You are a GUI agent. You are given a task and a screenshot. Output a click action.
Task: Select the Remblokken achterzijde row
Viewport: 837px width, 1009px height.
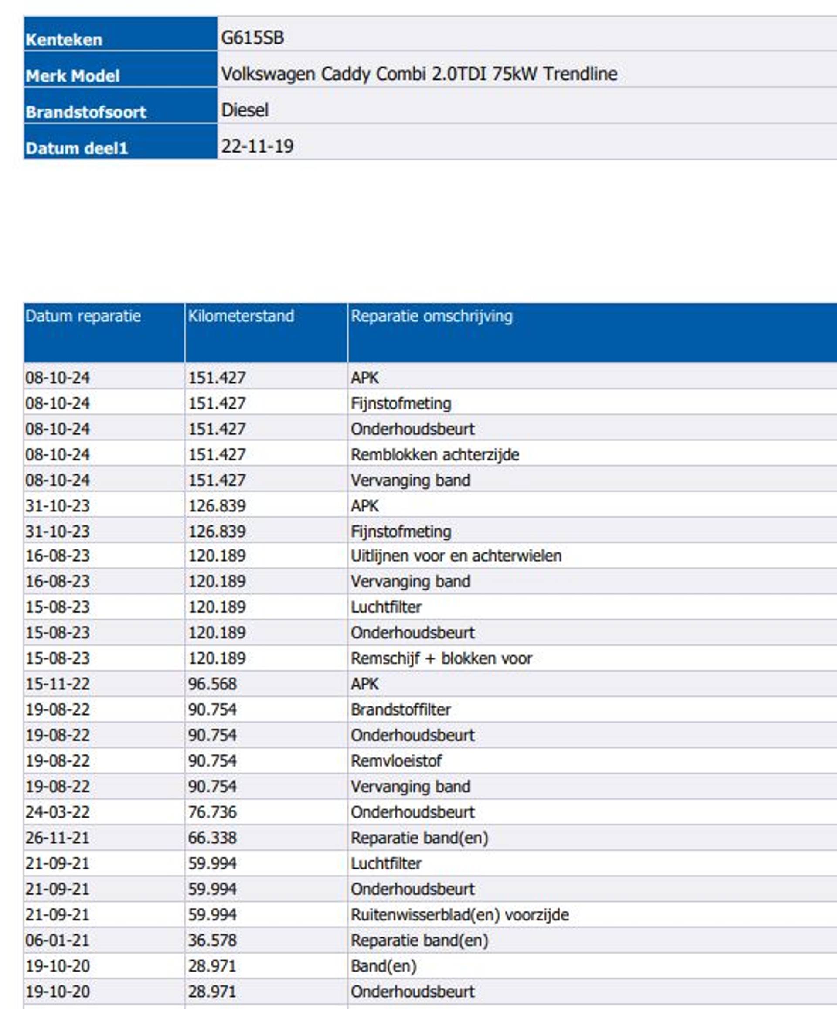[434, 454]
